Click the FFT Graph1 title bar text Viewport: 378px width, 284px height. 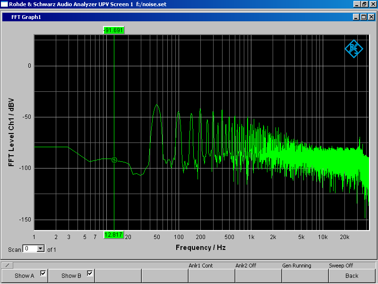[26, 17]
